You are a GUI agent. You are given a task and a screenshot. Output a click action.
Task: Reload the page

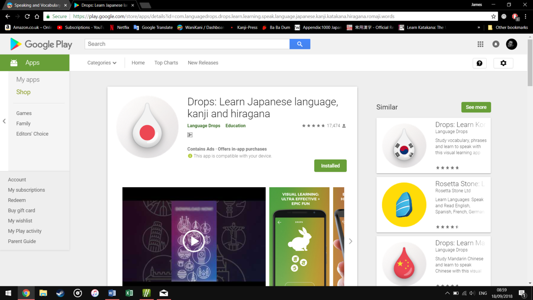[x=27, y=16]
